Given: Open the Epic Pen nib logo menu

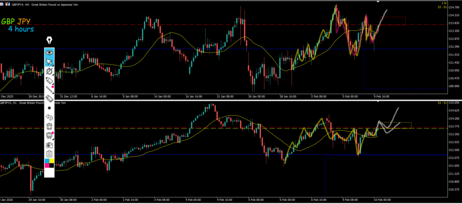Looking at the screenshot, I should pyautogui.click(x=50, y=41).
